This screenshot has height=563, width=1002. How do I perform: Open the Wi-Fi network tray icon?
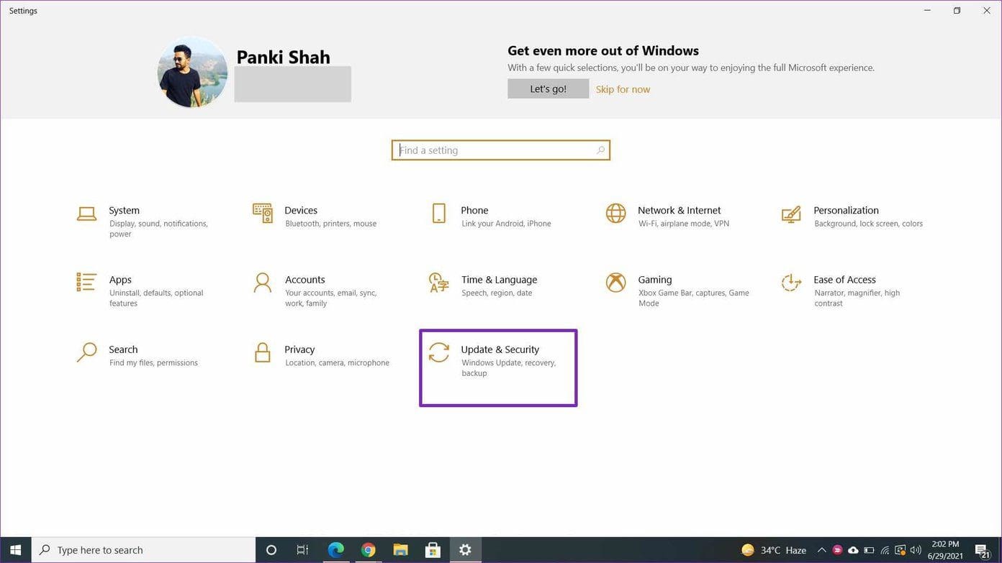[x=885, y=550]
